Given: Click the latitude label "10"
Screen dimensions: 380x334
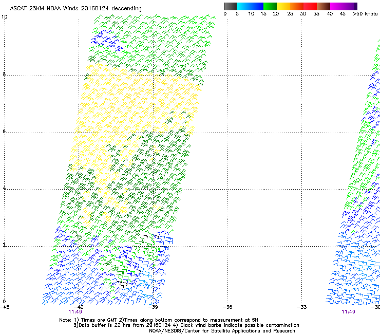Looking at the screenshot, I should tap(4, 17).
